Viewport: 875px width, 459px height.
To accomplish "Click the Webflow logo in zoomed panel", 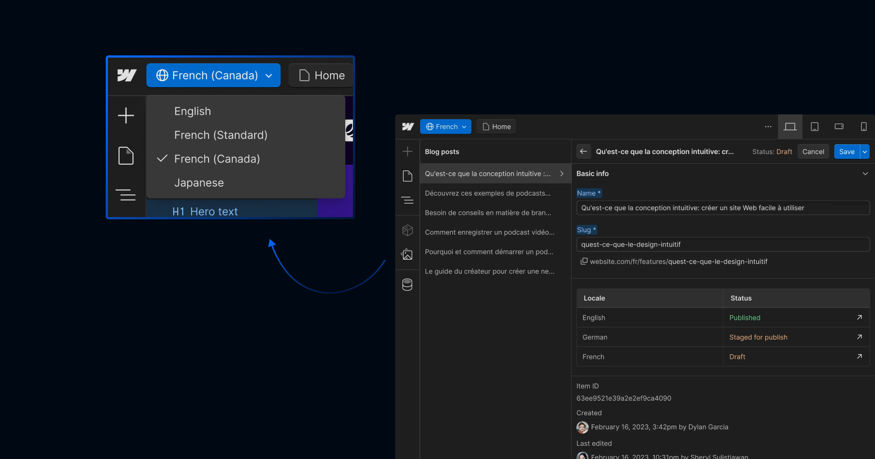I will click(127, 75).
